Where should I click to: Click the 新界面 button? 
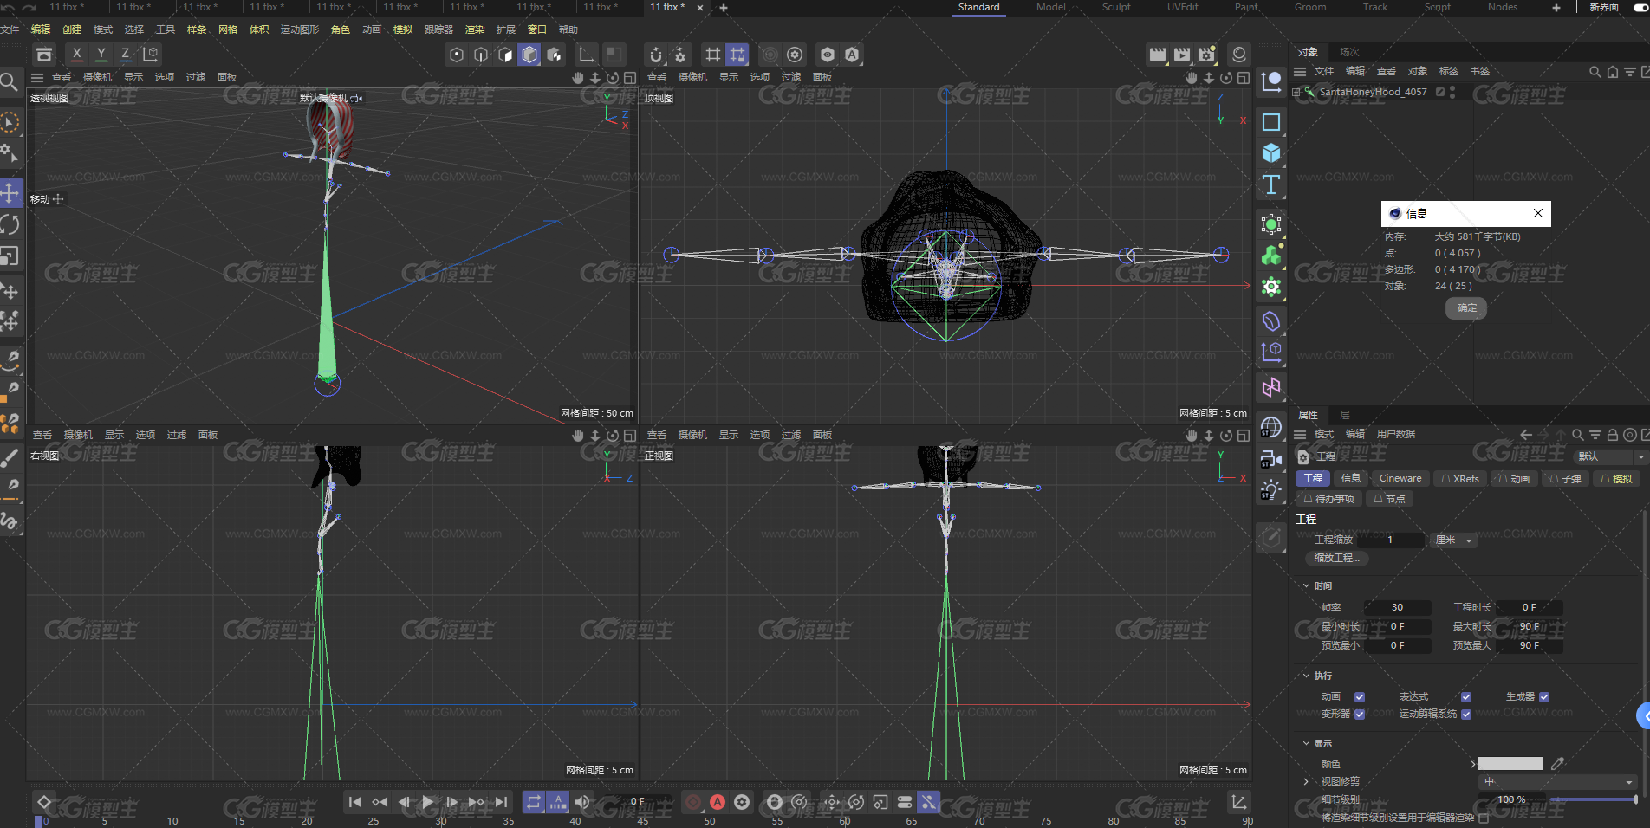tap(1604, 7)
